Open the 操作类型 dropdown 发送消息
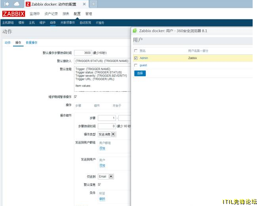Image resolution: width=257 pixels, height=206 pixels. (x=107, y=134)
